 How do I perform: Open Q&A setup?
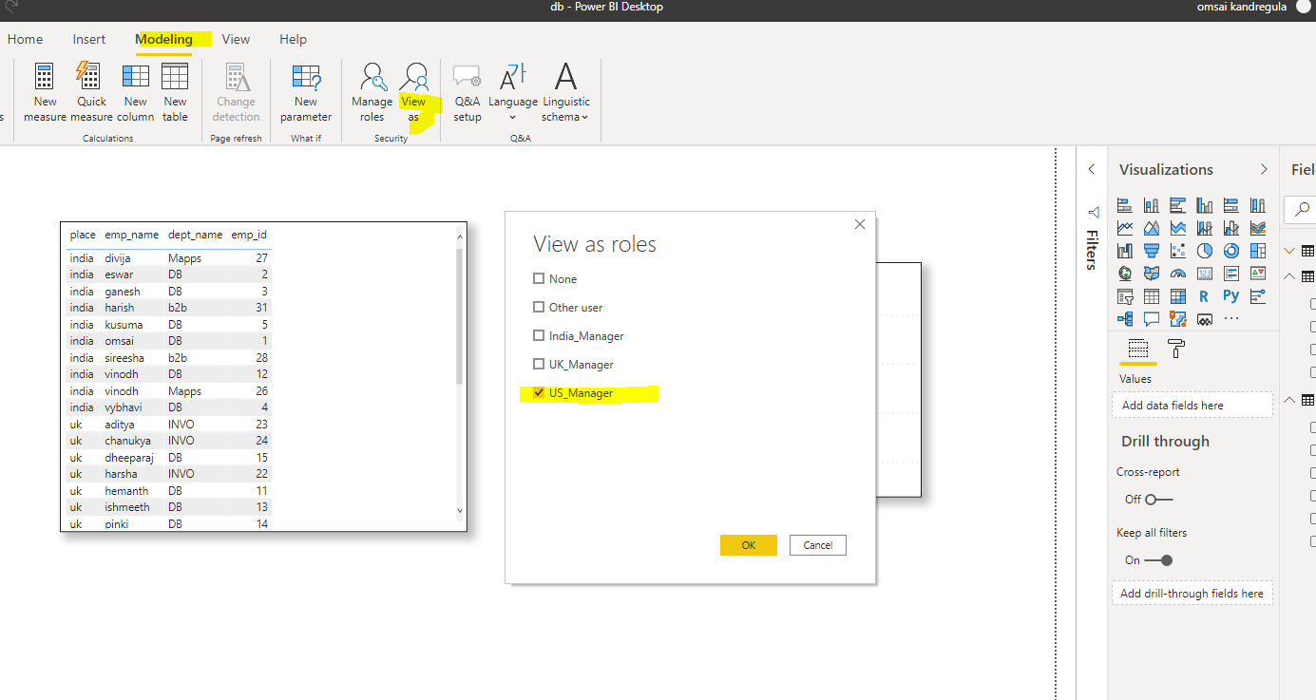click(467, 92)
